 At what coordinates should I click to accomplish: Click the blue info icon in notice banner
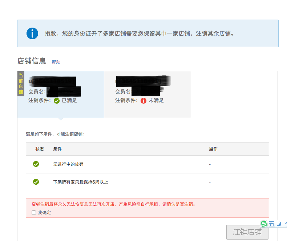click(32, 33)
